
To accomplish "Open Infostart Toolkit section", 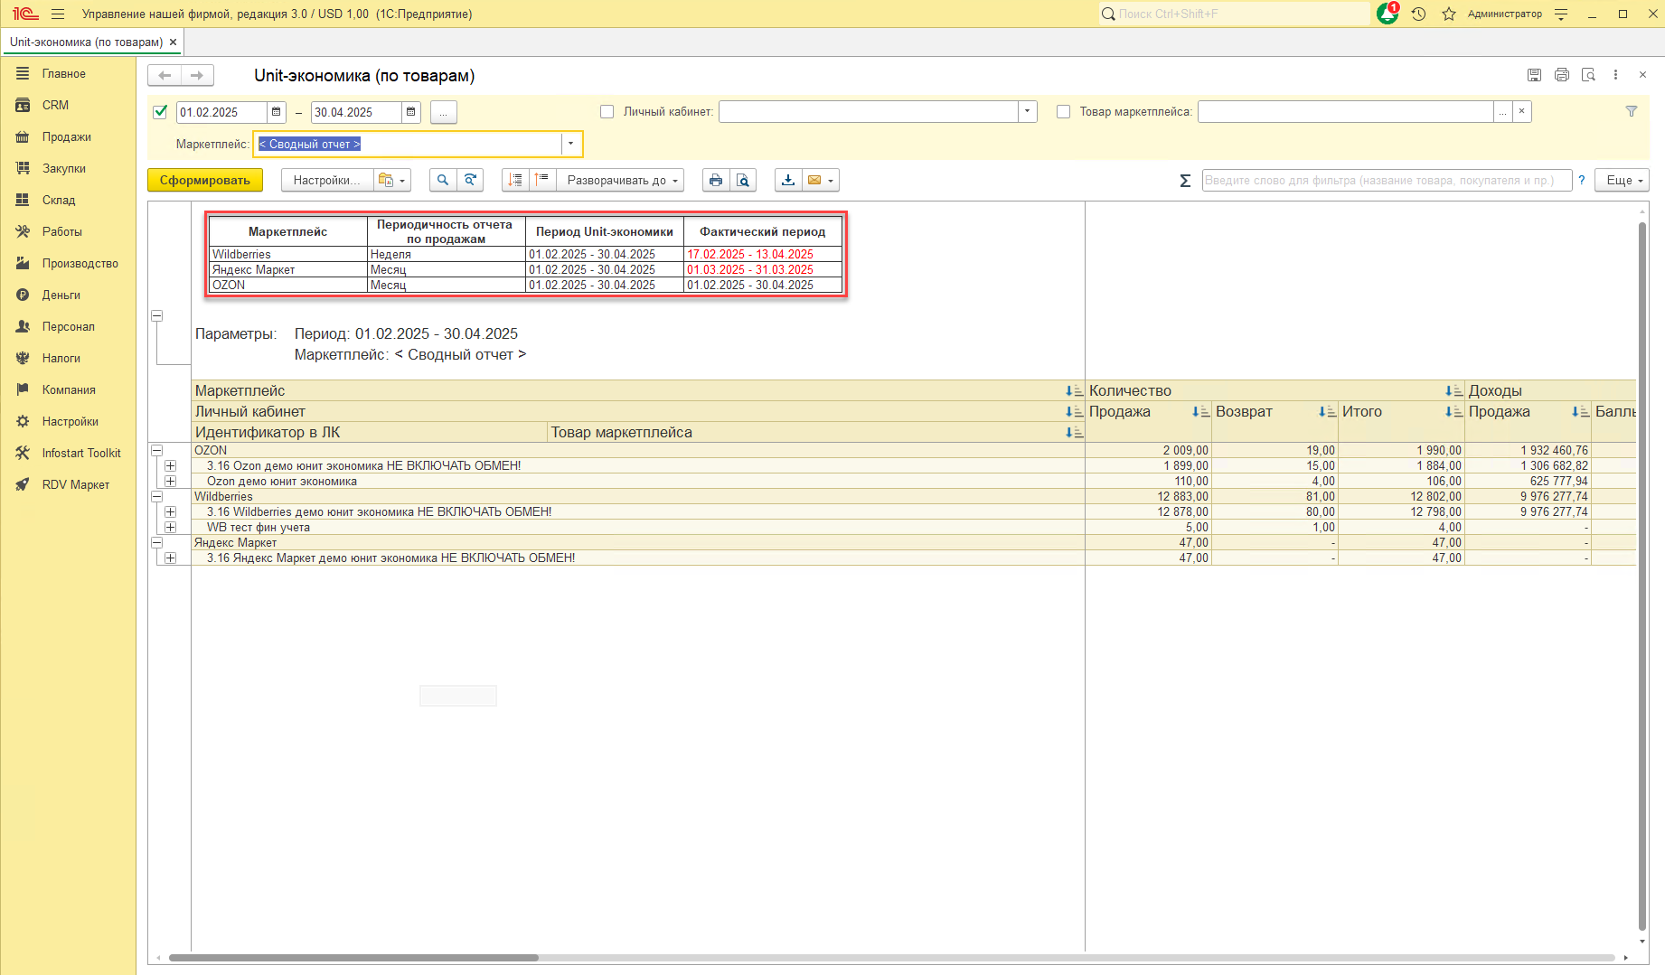I will click(68, 453).
